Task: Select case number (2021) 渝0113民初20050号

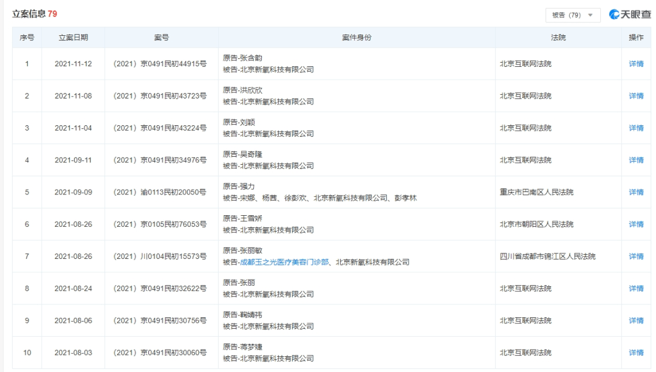Action: [x=161, y=192]
